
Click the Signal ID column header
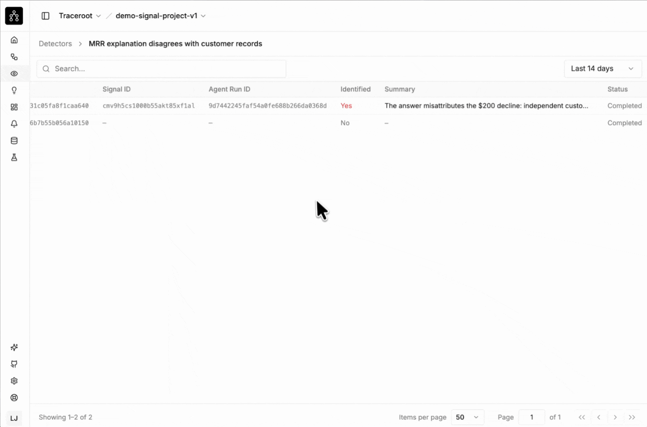tap(117, 89)
